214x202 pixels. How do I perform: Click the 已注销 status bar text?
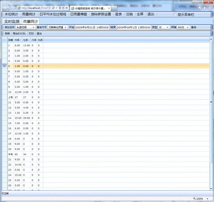click(x=5, y=193)
